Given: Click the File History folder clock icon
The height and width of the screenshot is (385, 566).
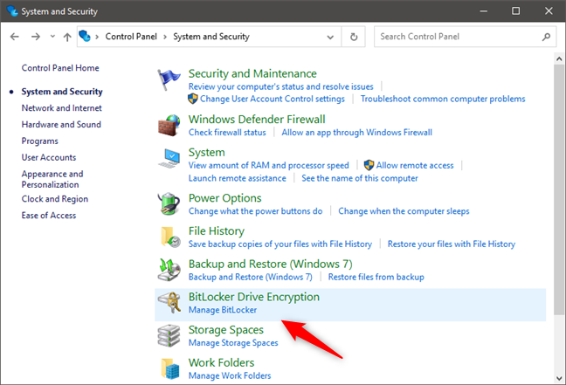Looking at the screenshot, I should [170, 237].
